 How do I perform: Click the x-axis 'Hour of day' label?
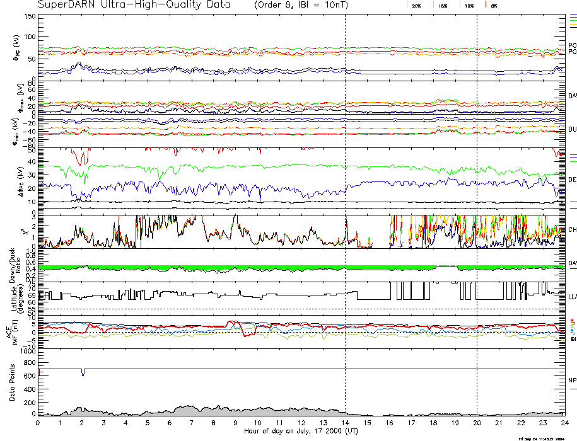click(301, 432)
